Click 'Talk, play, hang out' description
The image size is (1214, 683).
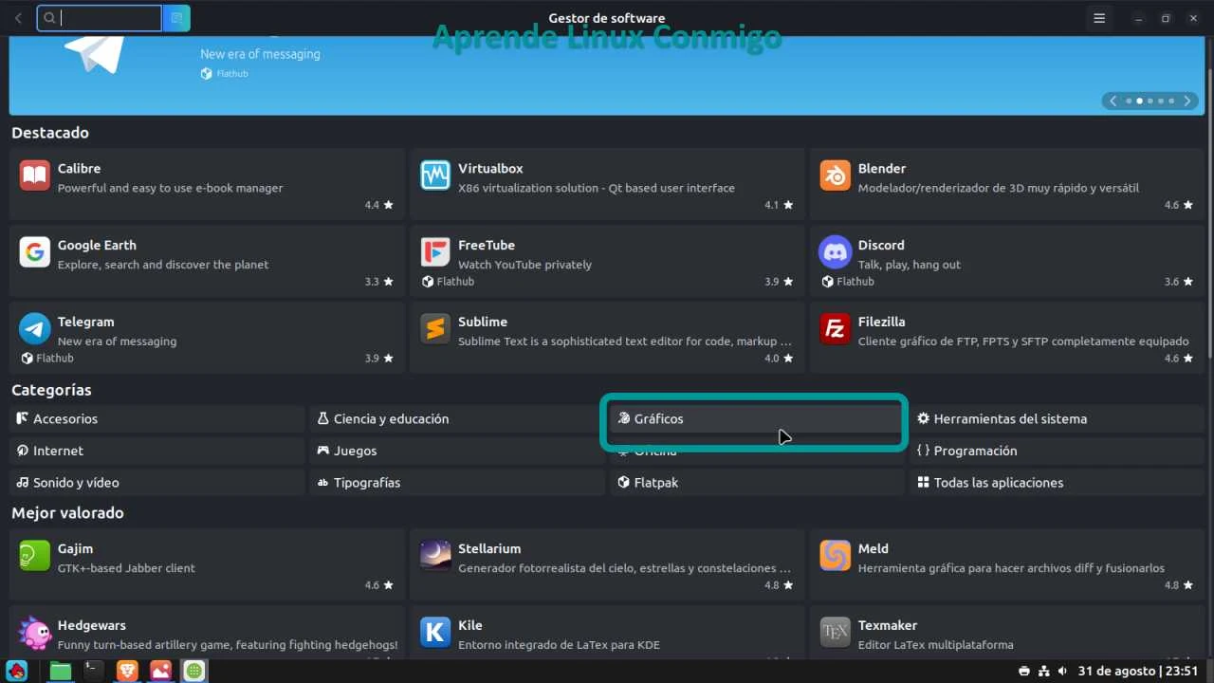(910, 265)
